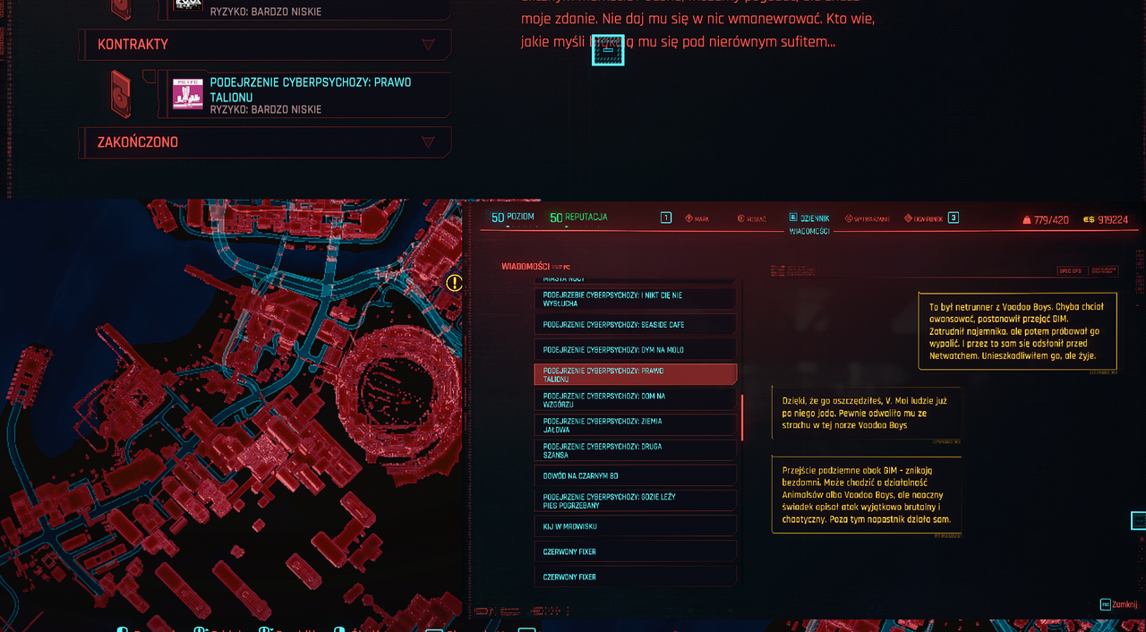Screen dimensions: 1146x632
Task: Select message thread Dowód Na Czarnym BD
Action: tap(636, 475)
